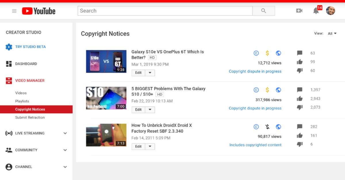Expand the Channel section chevron
This screenshot has height=180, width=345.
tap(65, 167)
